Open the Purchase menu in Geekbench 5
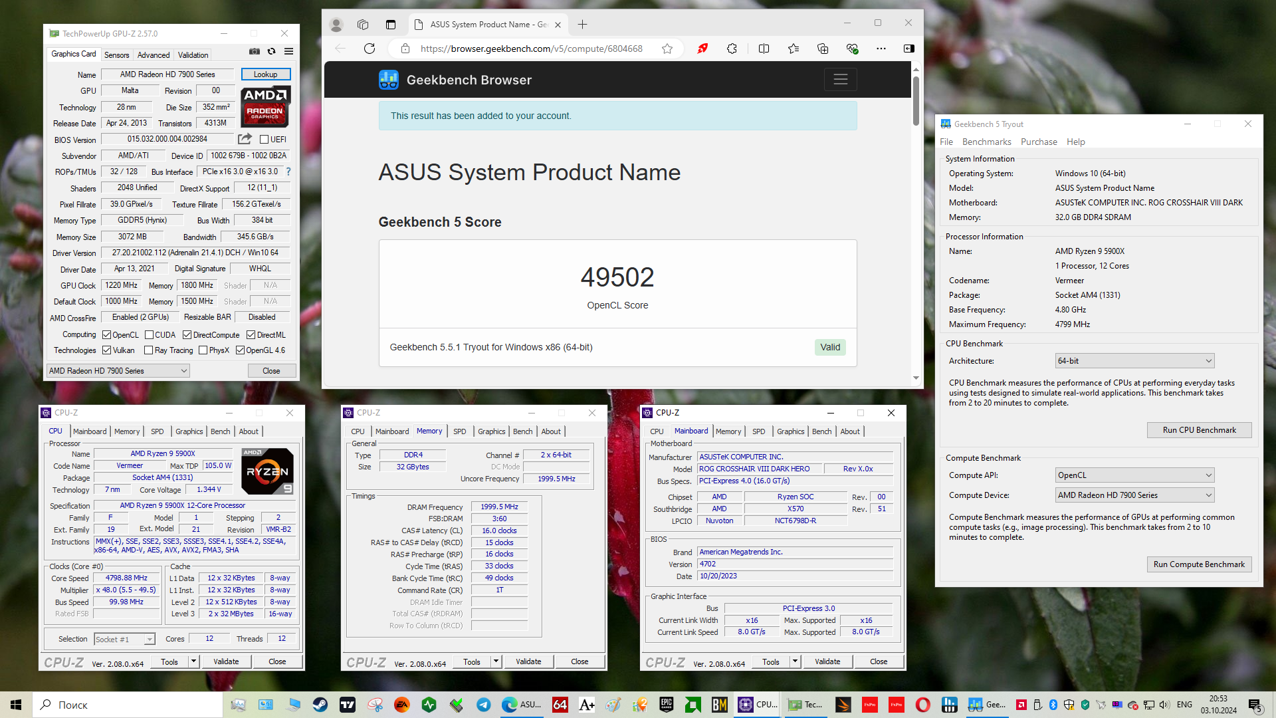 pos(1039,142)
